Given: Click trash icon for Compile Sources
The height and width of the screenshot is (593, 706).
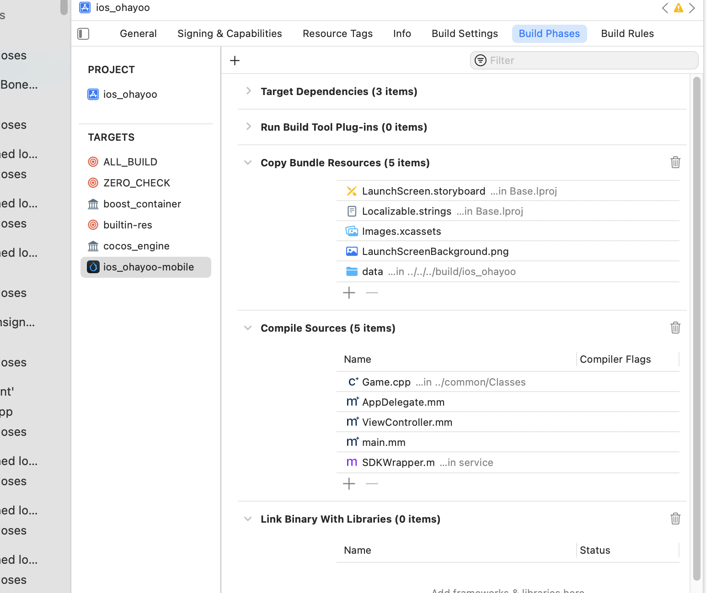Looking at the screenshot, I should [675, 328].
